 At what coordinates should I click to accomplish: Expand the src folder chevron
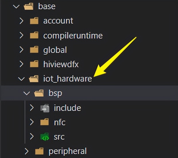(x=32, y=137)
